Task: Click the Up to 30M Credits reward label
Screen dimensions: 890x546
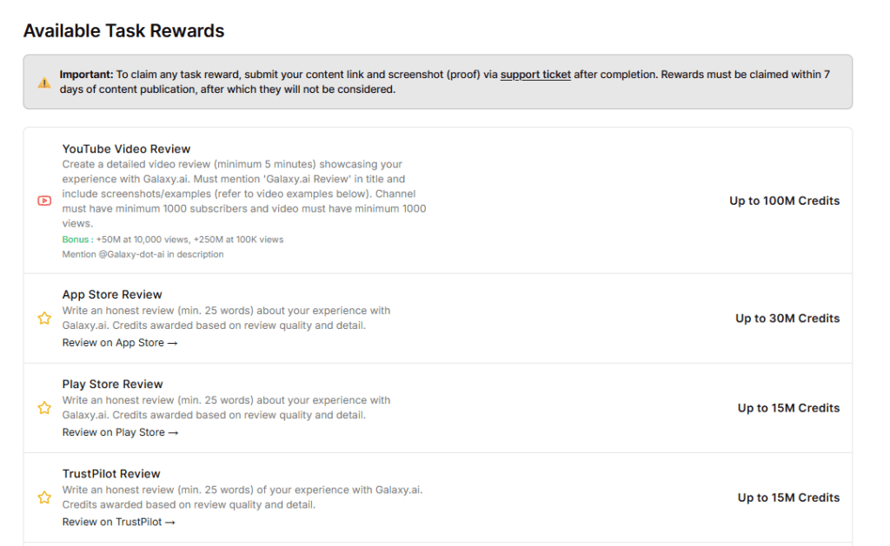Action: coord(787,319)
